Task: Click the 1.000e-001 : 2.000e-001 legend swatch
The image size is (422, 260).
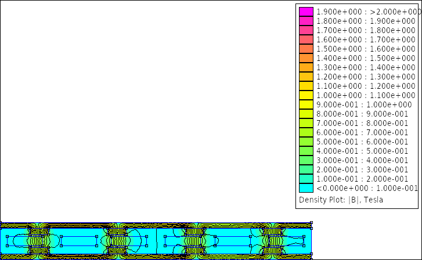Action: tap(306, 179)
